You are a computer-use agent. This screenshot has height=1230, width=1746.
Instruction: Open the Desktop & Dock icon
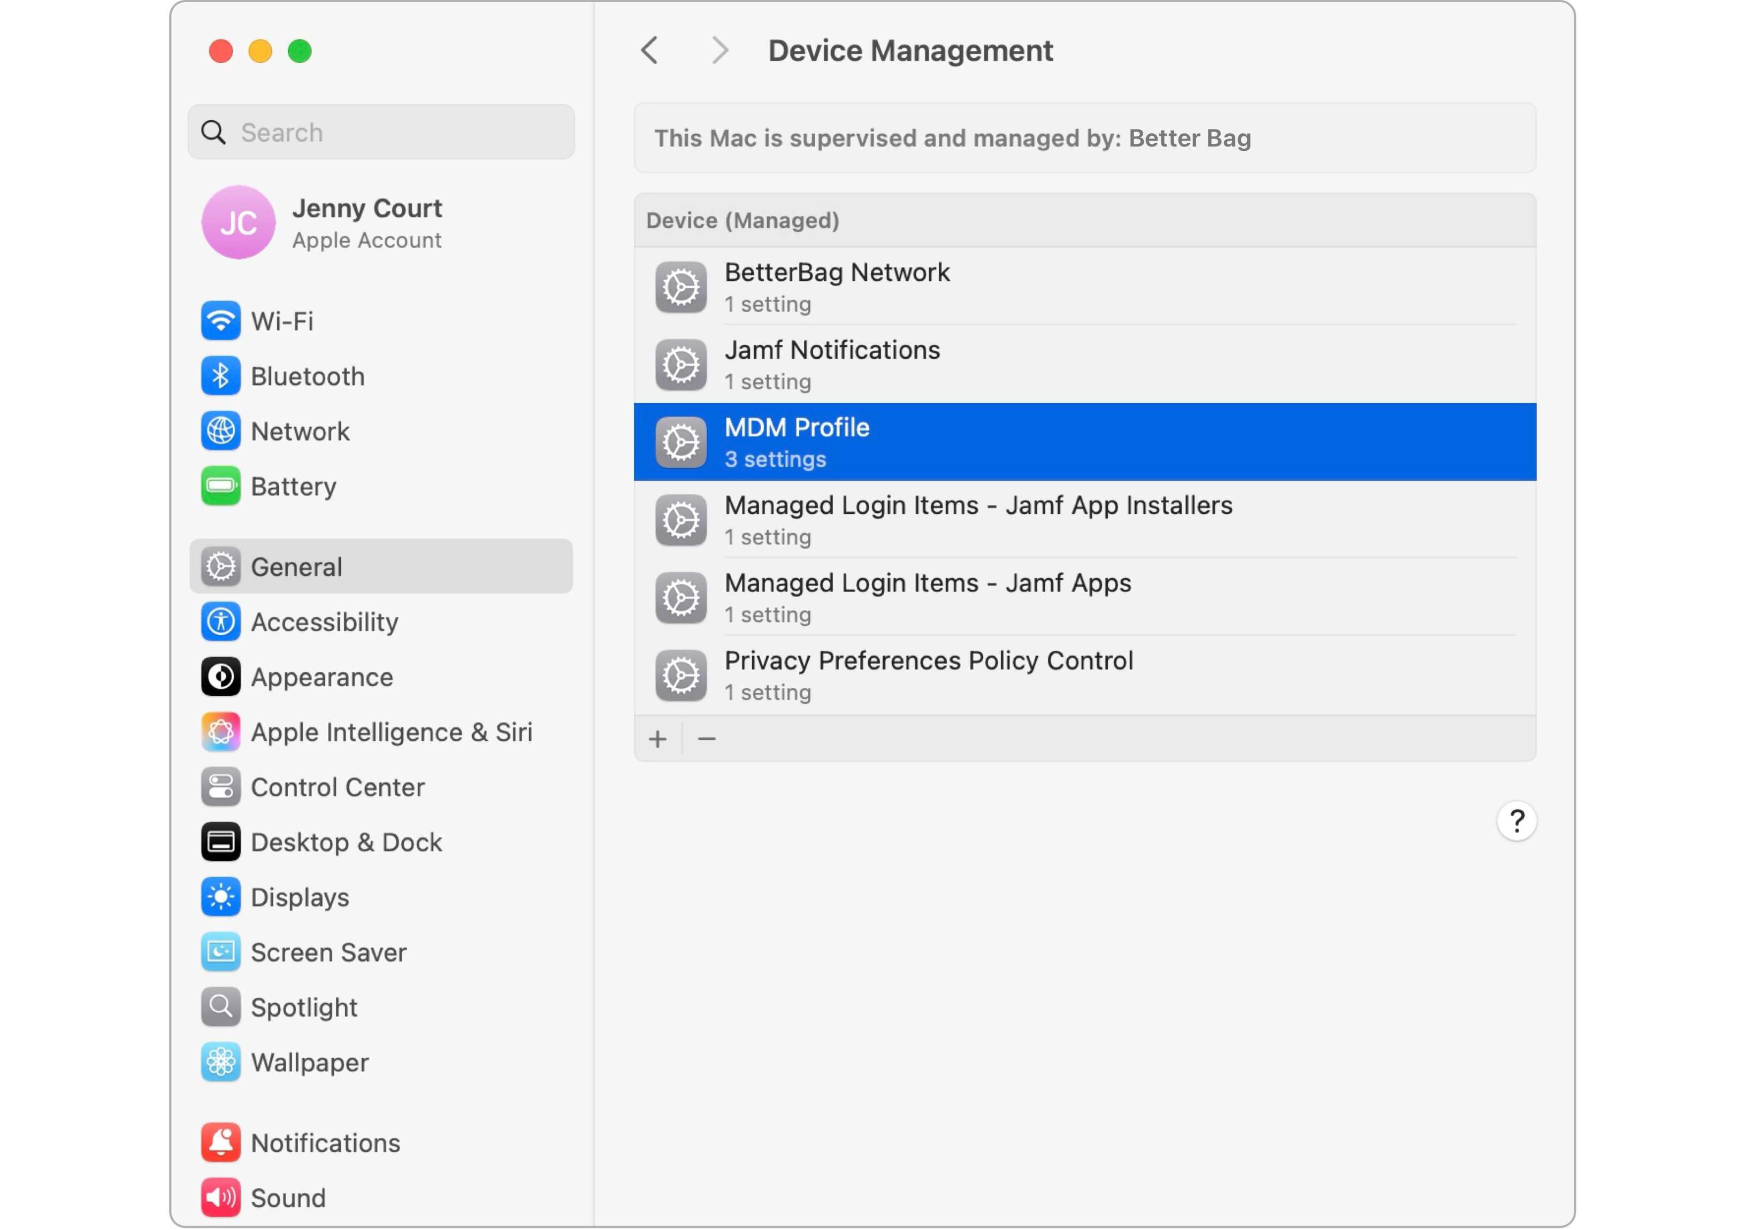click(x=220, y=842)
